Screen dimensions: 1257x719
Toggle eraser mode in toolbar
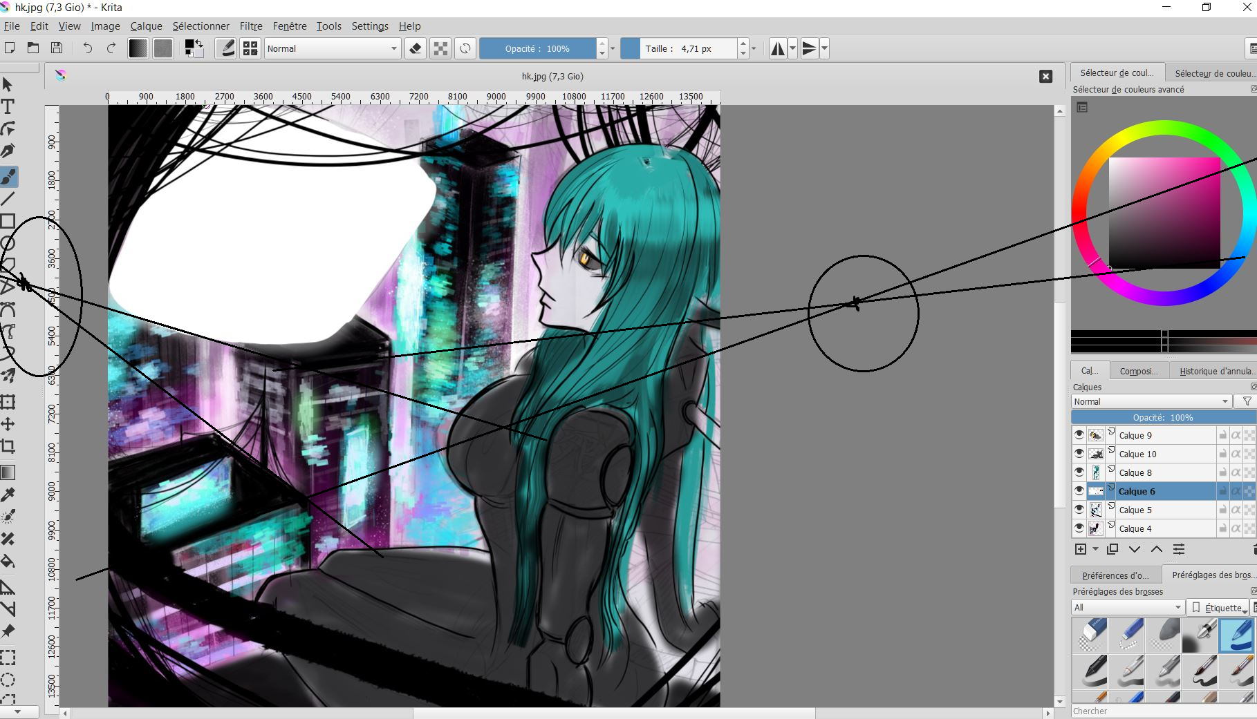(x=415, y=48)
